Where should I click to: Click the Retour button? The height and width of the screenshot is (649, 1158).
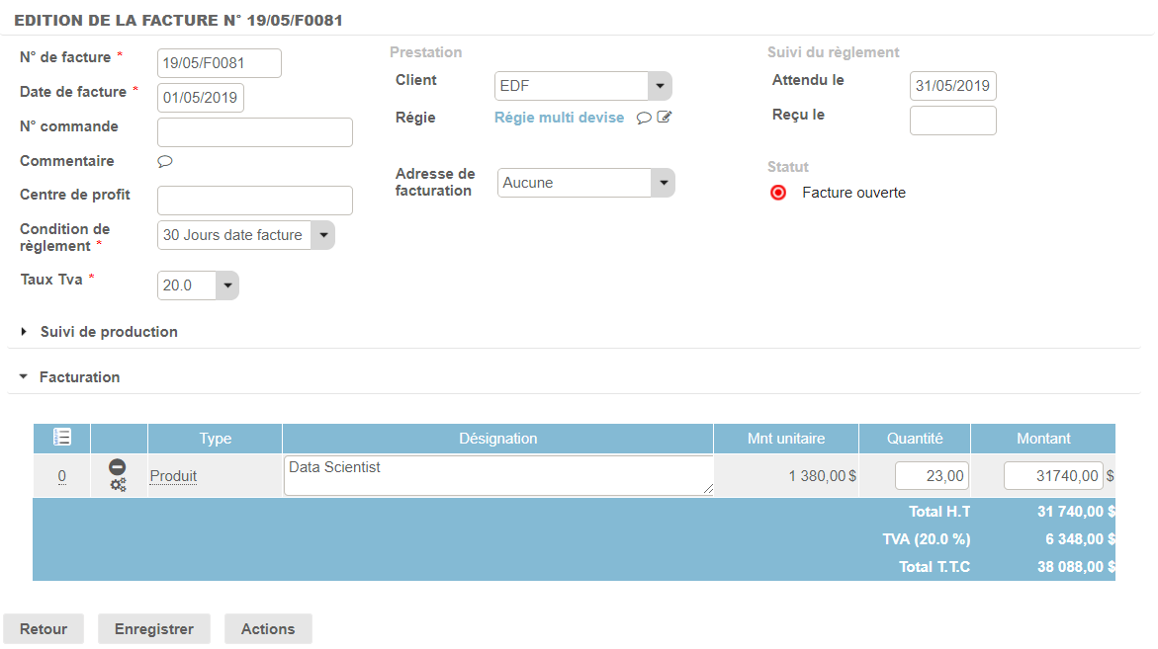tap(44, 629)
